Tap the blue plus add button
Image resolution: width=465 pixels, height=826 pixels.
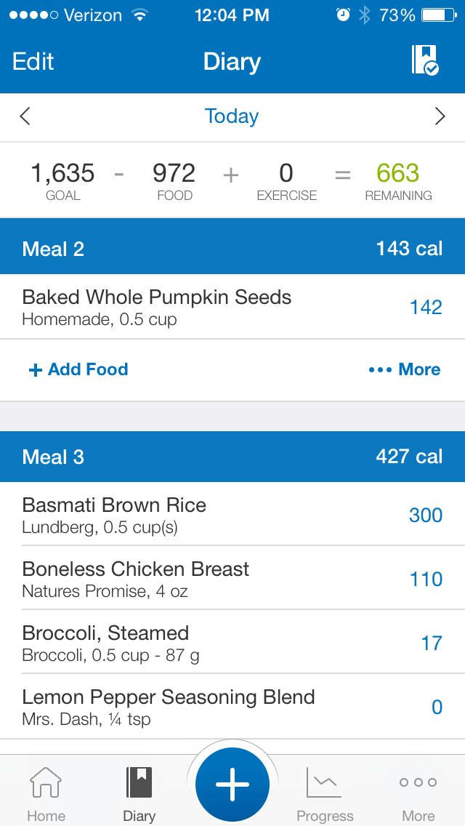coord(232,785)
